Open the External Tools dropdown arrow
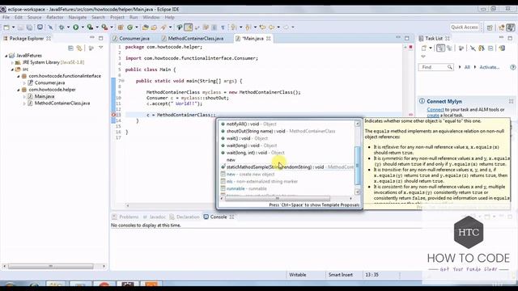The height and width of the screenshot is (291, 518). coord(112,27)
